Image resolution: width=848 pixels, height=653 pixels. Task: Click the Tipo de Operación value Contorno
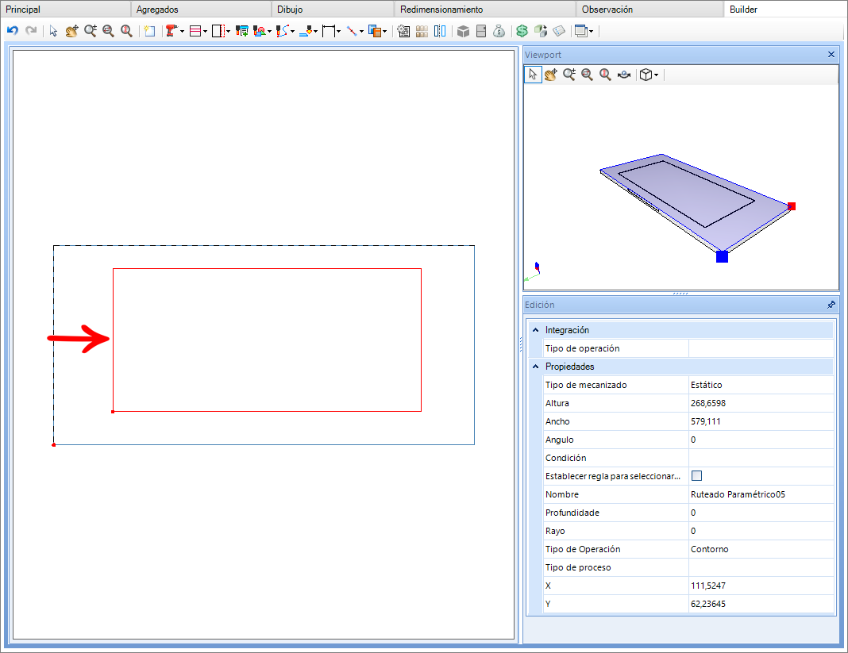(x=761, y=549)
